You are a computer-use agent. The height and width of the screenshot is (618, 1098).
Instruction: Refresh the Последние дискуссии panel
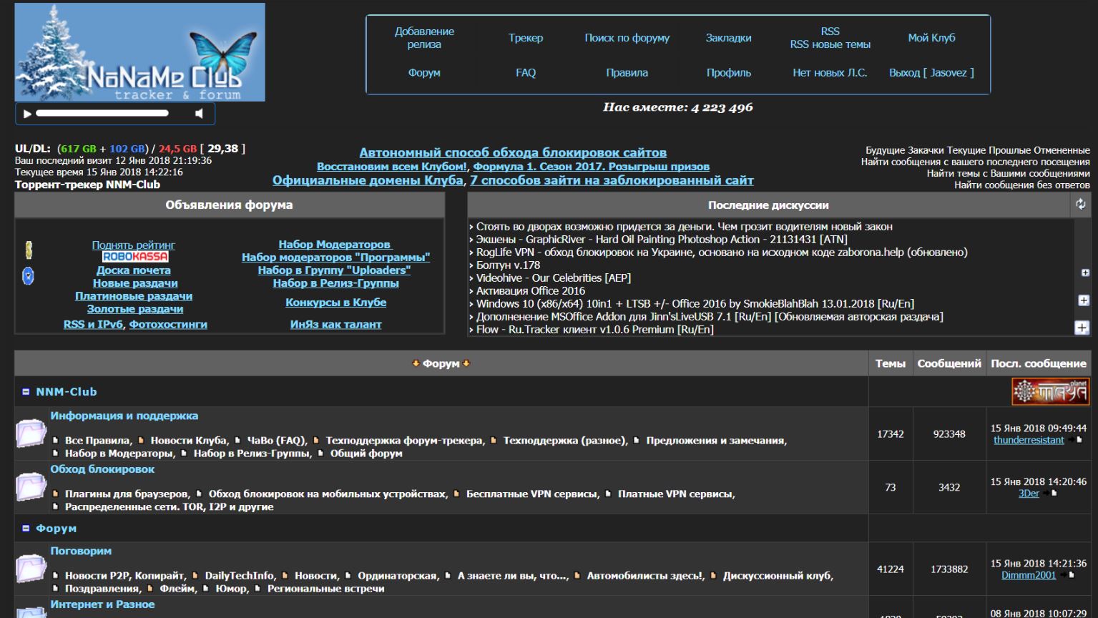(1081, 205)
